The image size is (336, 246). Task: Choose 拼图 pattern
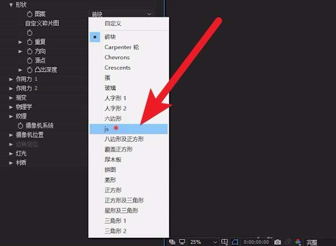[128, 170]
